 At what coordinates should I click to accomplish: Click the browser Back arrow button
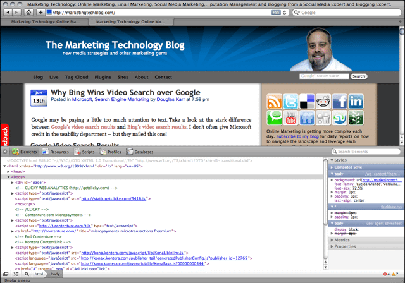click(x=8, y=13)
